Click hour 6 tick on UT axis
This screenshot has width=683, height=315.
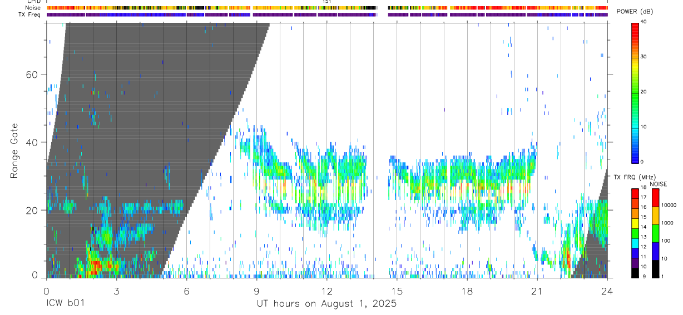pos(186,291)
